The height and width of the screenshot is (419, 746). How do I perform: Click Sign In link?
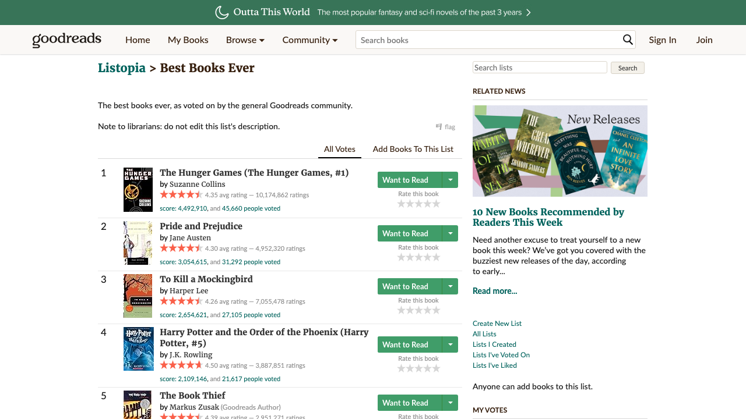point(663,40)
